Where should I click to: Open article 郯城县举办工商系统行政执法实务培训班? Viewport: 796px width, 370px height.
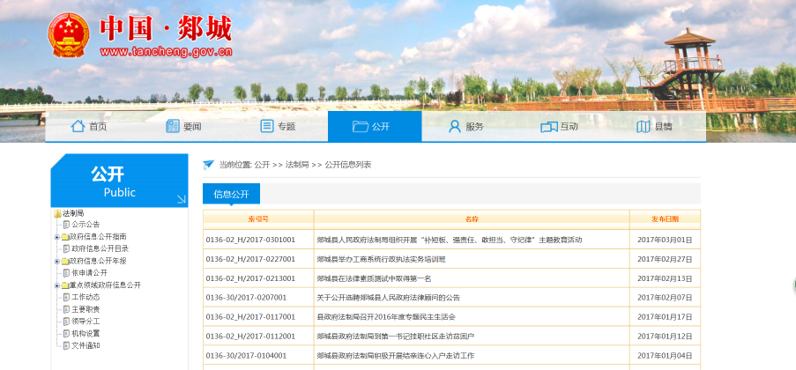pyautogui.click(x=382, y=259)
